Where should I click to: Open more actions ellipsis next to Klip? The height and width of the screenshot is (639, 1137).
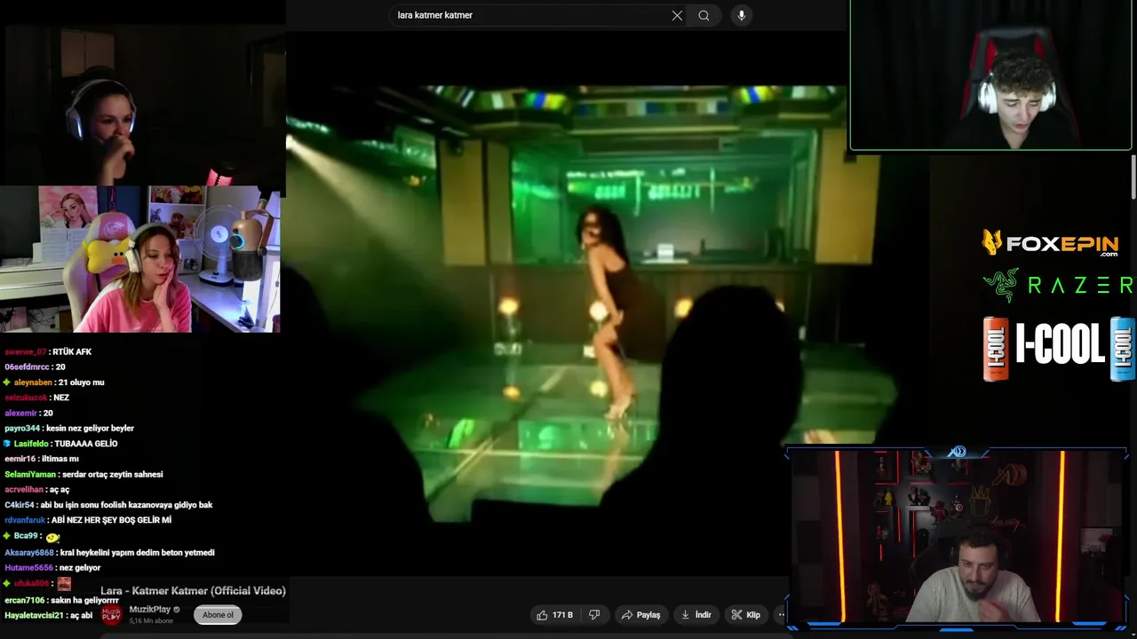(x=782, y=615)
